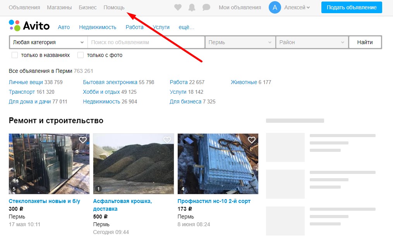The image size is (393, 239).
Task: Open 'Хобби и отдых' category link
Action: pos(101,92)
